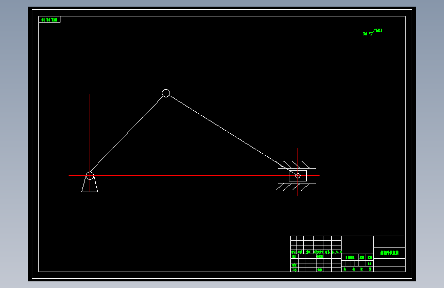
Task: Click the green drawing title in the title block
Action: click(389, 253)
